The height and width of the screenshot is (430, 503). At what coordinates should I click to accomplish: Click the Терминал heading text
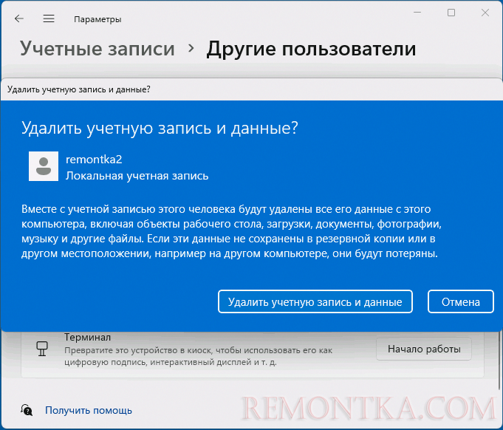click(x=88, y=337)
